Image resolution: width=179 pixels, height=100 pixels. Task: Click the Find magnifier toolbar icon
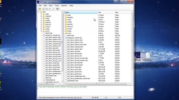click(53, 9)
